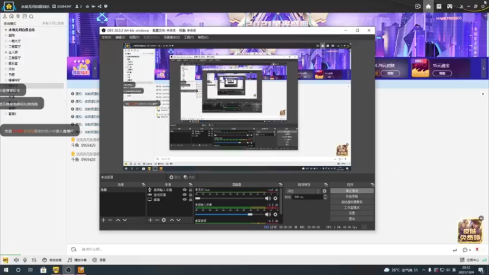Image resolution: width=489 pixels, height=275 pixels.
Task: Expand the 永恒无间自娱自乐 channel tree node
Action: (x=6, y=30)
